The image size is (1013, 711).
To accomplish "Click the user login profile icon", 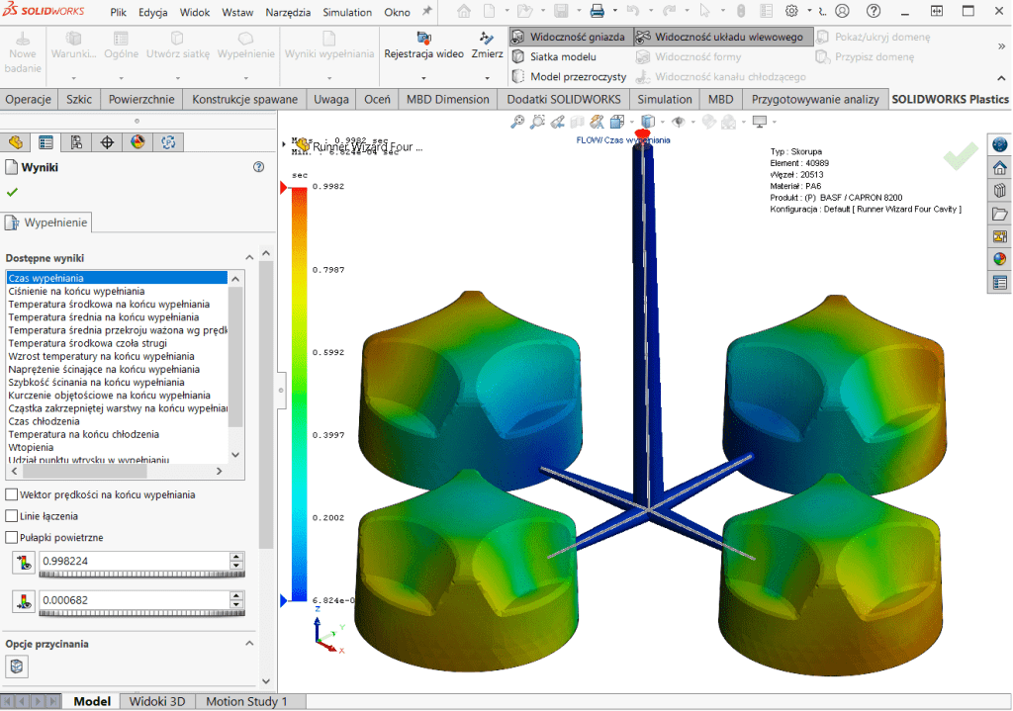I will [x=843, y=11].
